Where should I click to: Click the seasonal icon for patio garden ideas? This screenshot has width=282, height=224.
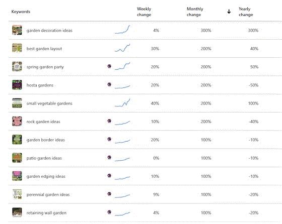click(x=109, y=157)
